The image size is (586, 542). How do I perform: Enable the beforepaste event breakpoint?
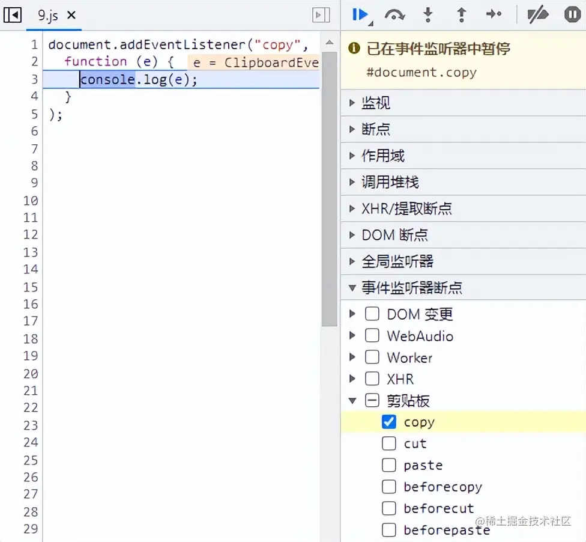point(389,530)
